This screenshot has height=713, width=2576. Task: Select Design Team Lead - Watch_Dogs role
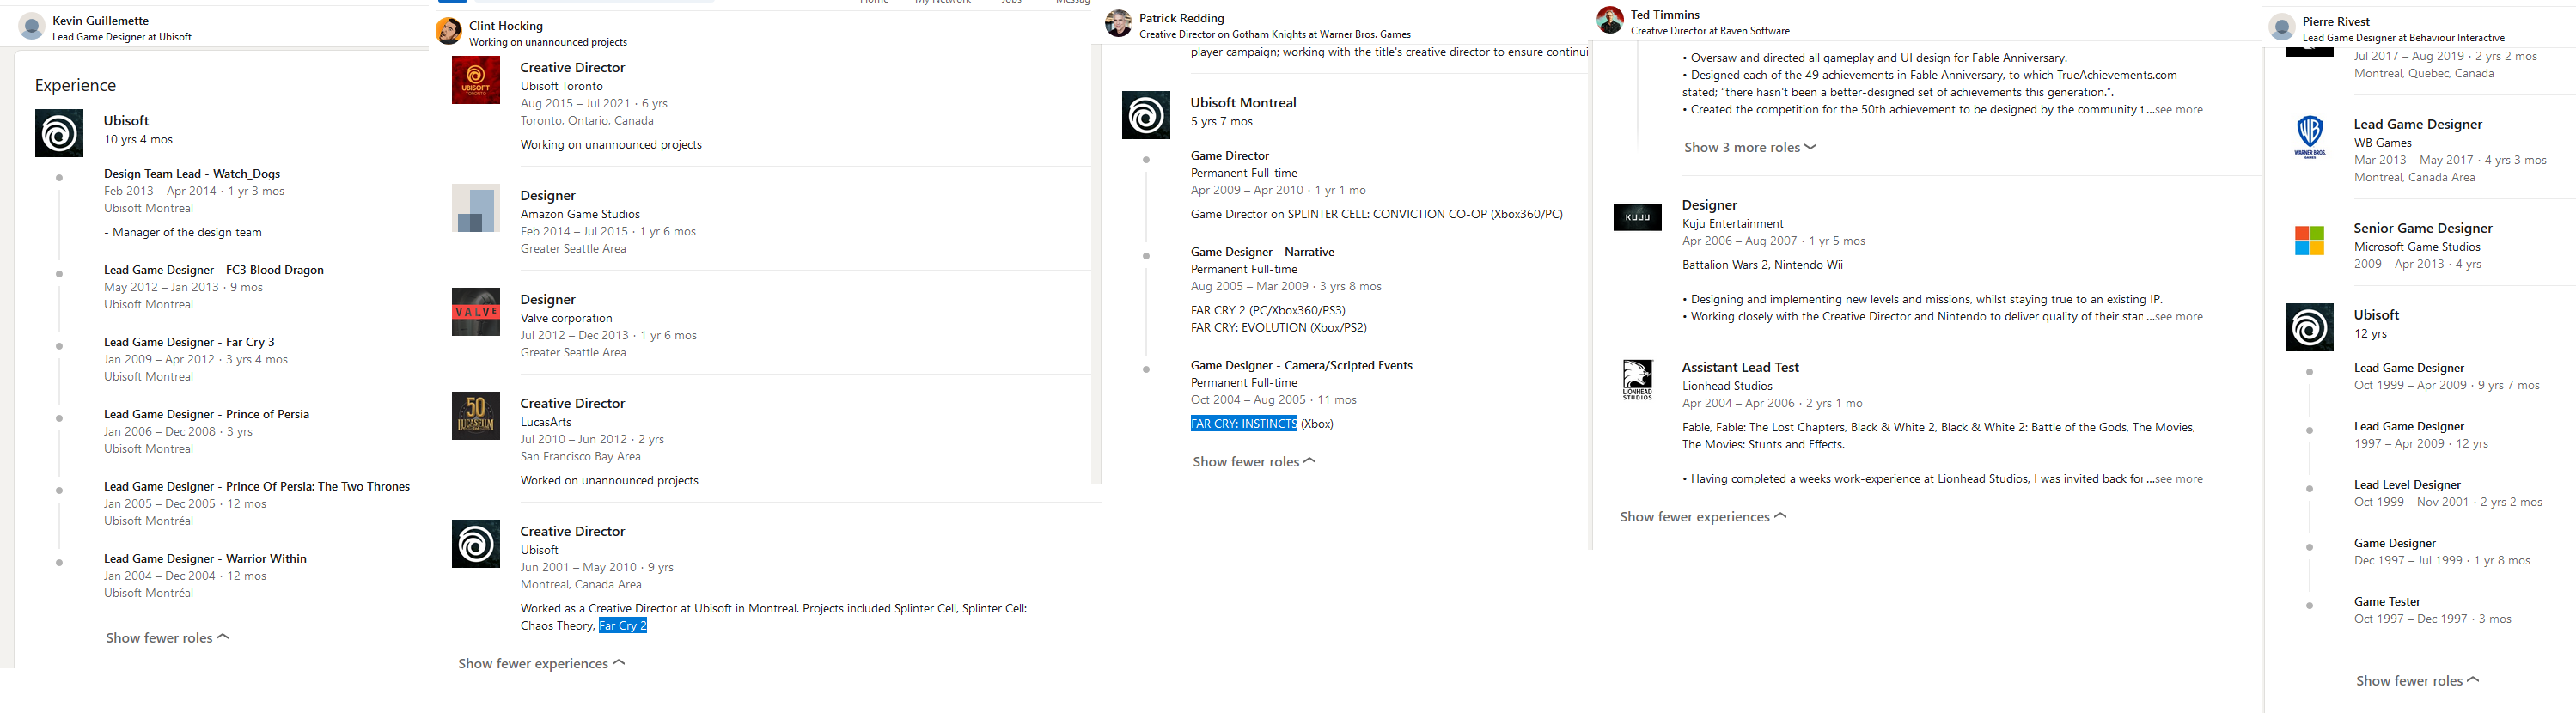(192, 174)
